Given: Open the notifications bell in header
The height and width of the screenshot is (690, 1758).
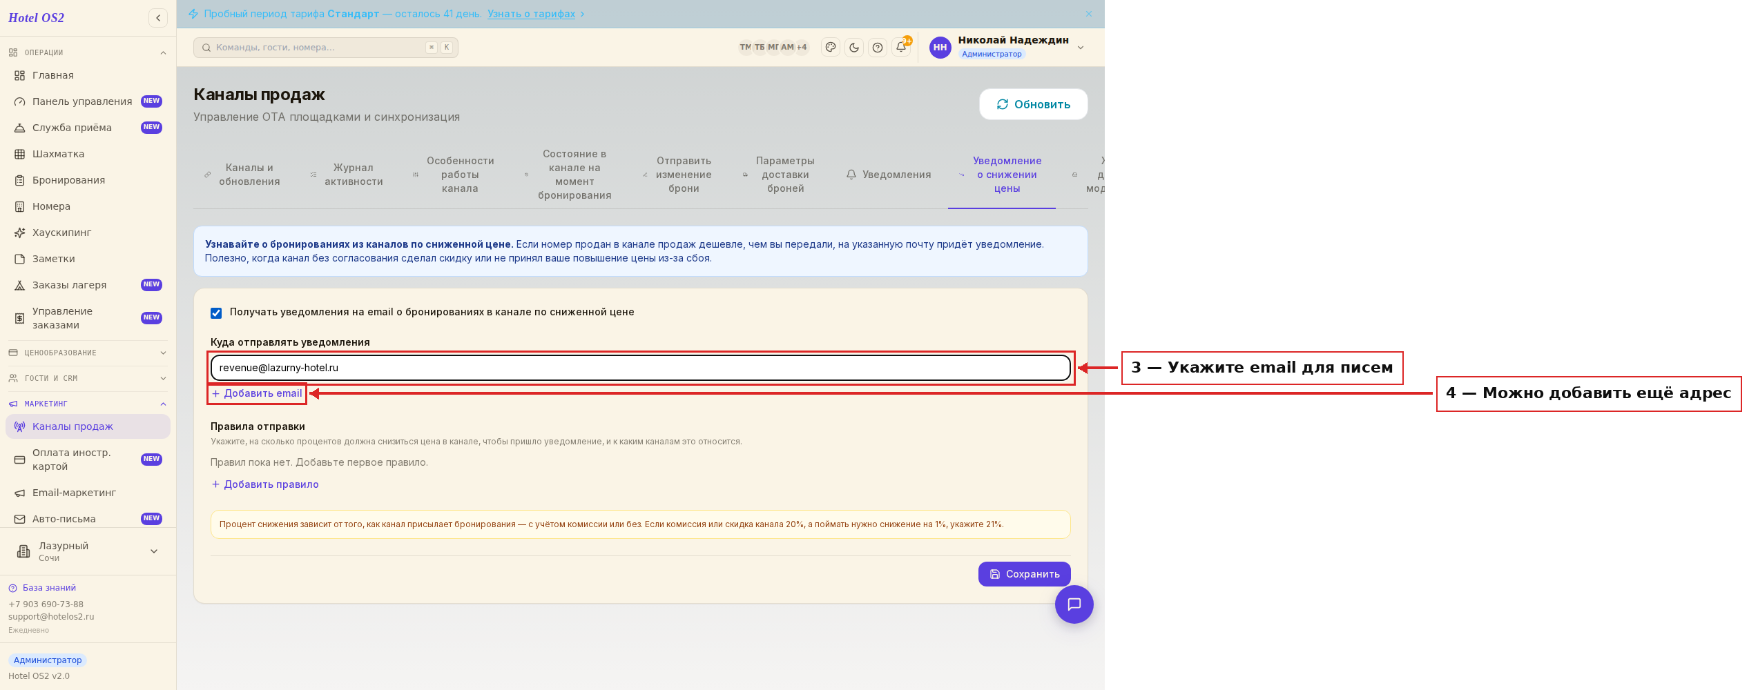Looking at the screenshot, I should (x=901, y=48).
